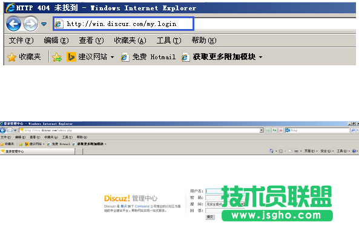Click the large 收藏夹 star button
The image size is (359, 225).
pos(24,57)
